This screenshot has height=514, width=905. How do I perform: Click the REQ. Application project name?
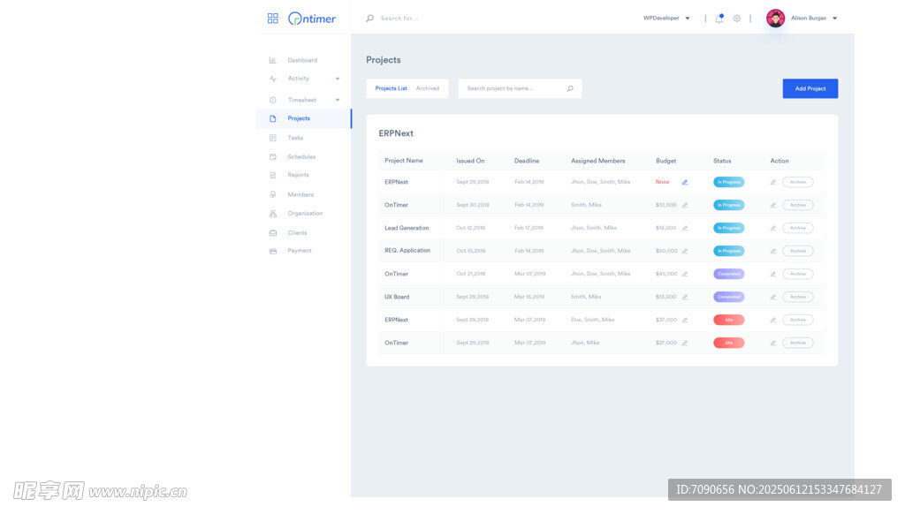407,250
